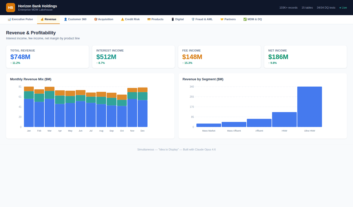This screenshot has height=207, width=353.
Task: Open the Fraud & AML tab
Action: coord(202,19)
